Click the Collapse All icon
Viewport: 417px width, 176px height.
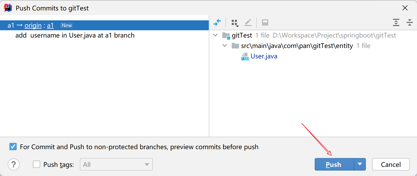(x=409, y=23)
